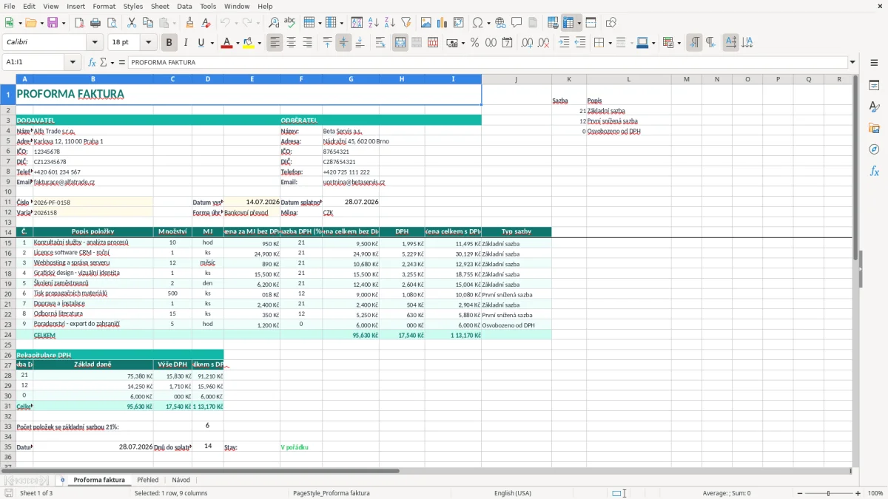888x499 pixels.
Task: Export directly as PDF icon
Action: click(x=79, y=23)
